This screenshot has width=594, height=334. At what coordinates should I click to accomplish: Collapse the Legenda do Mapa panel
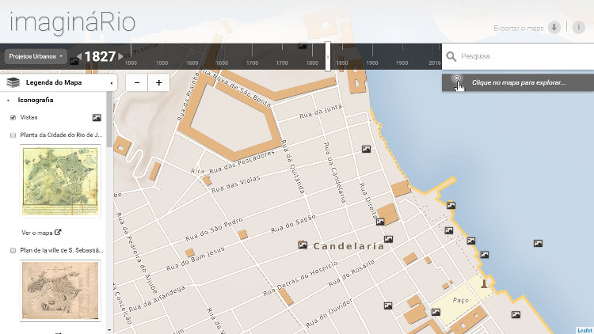coord(111,82)
